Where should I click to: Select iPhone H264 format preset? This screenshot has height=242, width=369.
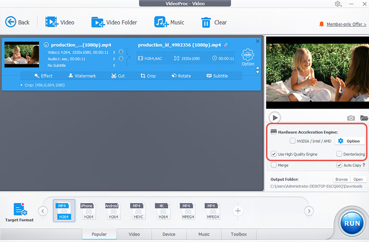pos(89,211)
